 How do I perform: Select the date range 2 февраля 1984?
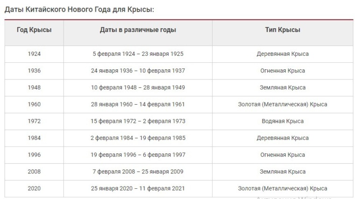click(138, 138)
